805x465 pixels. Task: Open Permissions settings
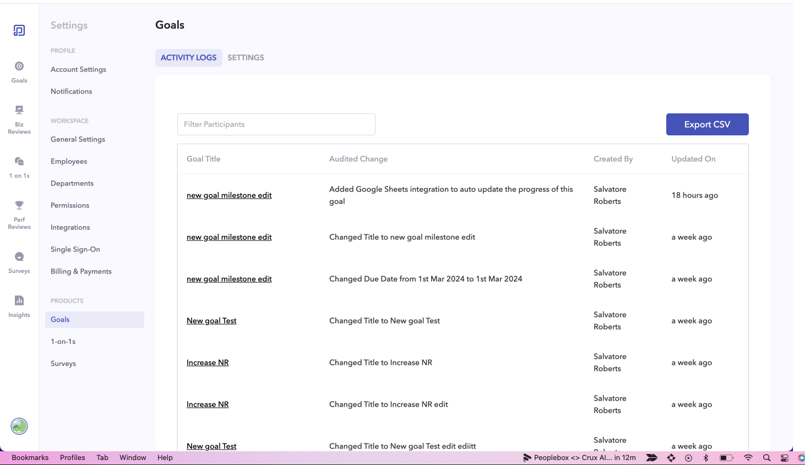pos(70,205)
